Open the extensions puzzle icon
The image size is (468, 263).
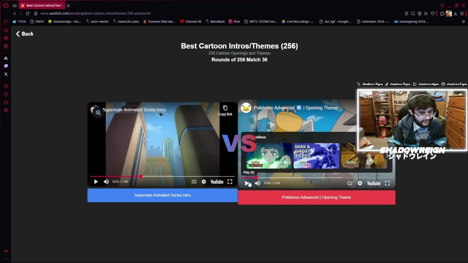tap(442, 14)
